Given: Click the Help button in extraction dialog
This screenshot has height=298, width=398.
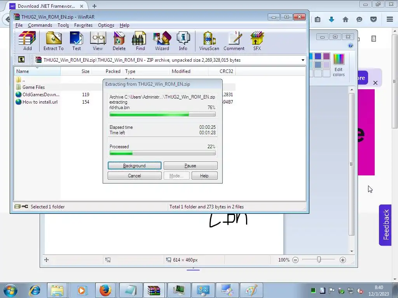Looking at the screenshot, I should tap(204, 176).
